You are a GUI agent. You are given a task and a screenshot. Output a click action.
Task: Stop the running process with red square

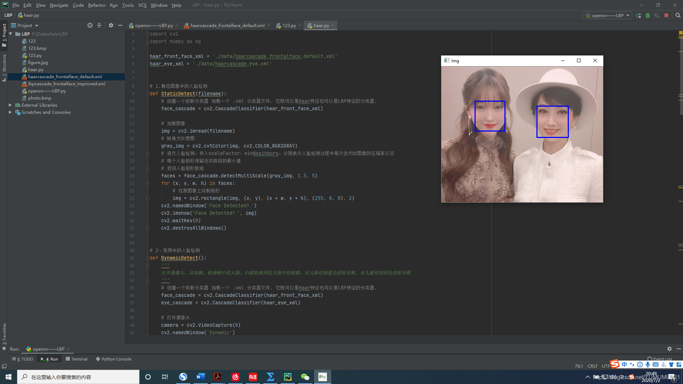666,15
